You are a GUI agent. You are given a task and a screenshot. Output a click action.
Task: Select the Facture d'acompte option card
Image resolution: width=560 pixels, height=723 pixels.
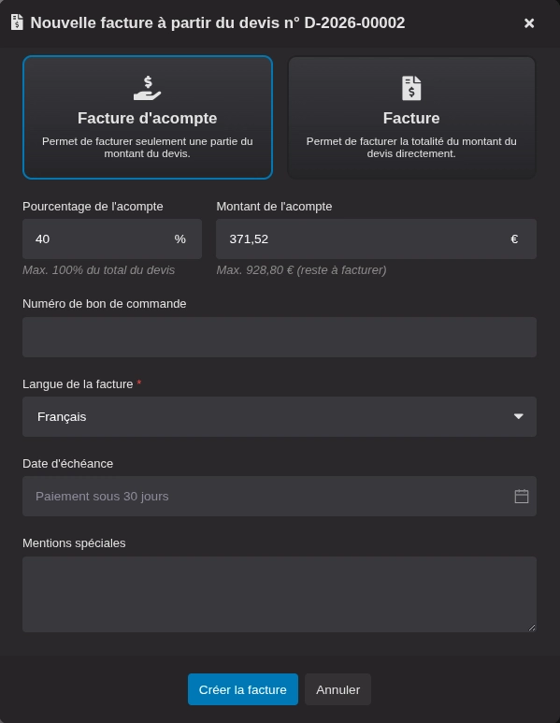coord(148,117)
